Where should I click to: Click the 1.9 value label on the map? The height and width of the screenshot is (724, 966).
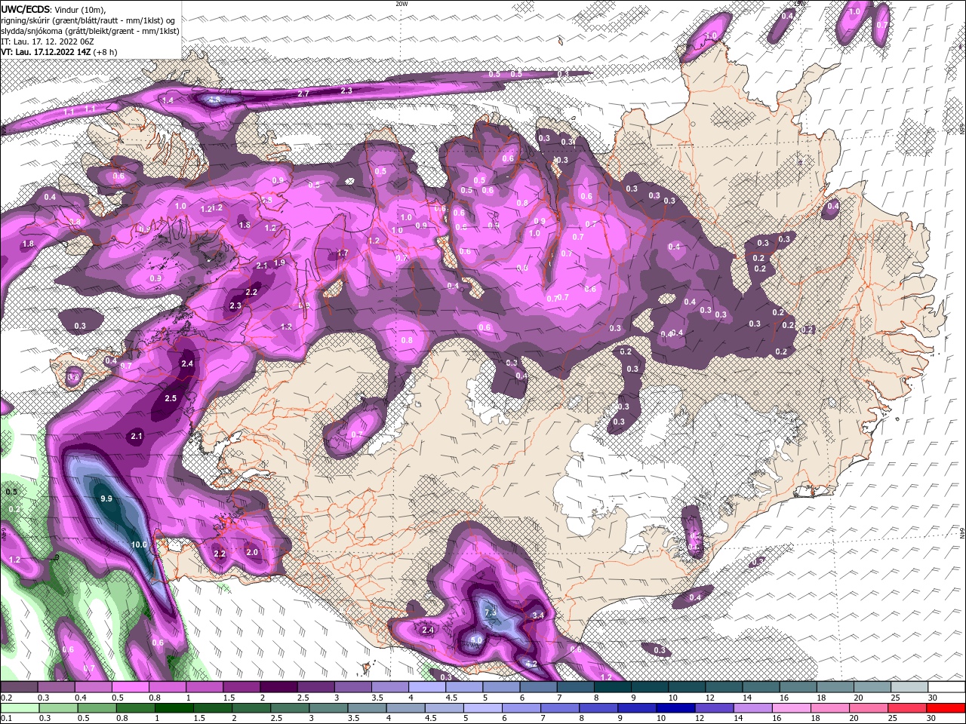pos(279,262)
